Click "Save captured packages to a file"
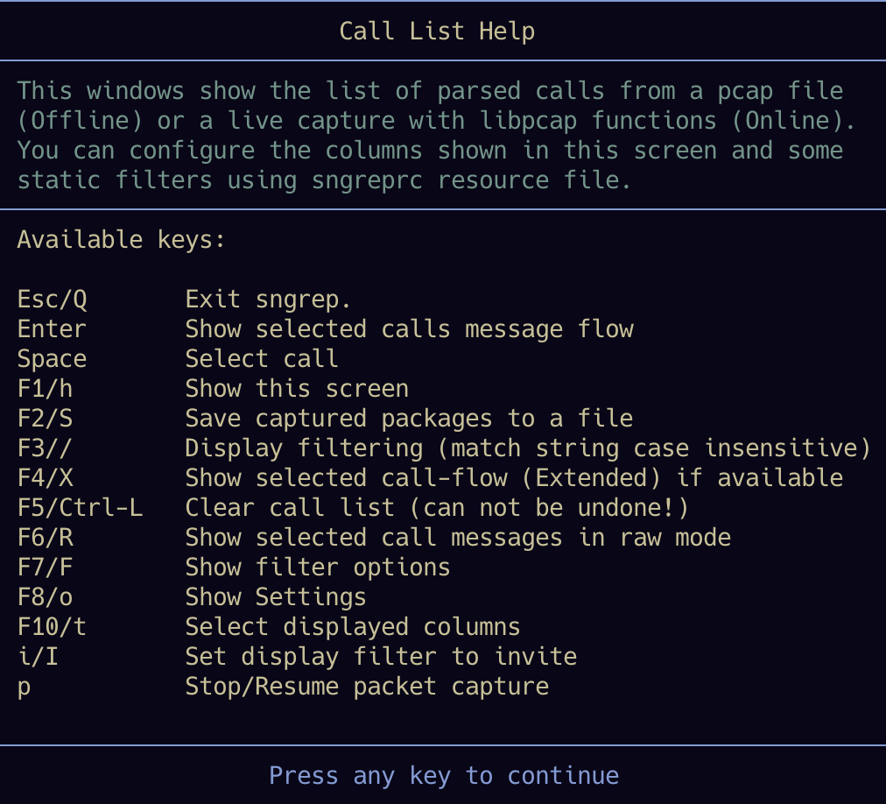Viewport: 886px width, 804px height. click(x=409, y=419)
